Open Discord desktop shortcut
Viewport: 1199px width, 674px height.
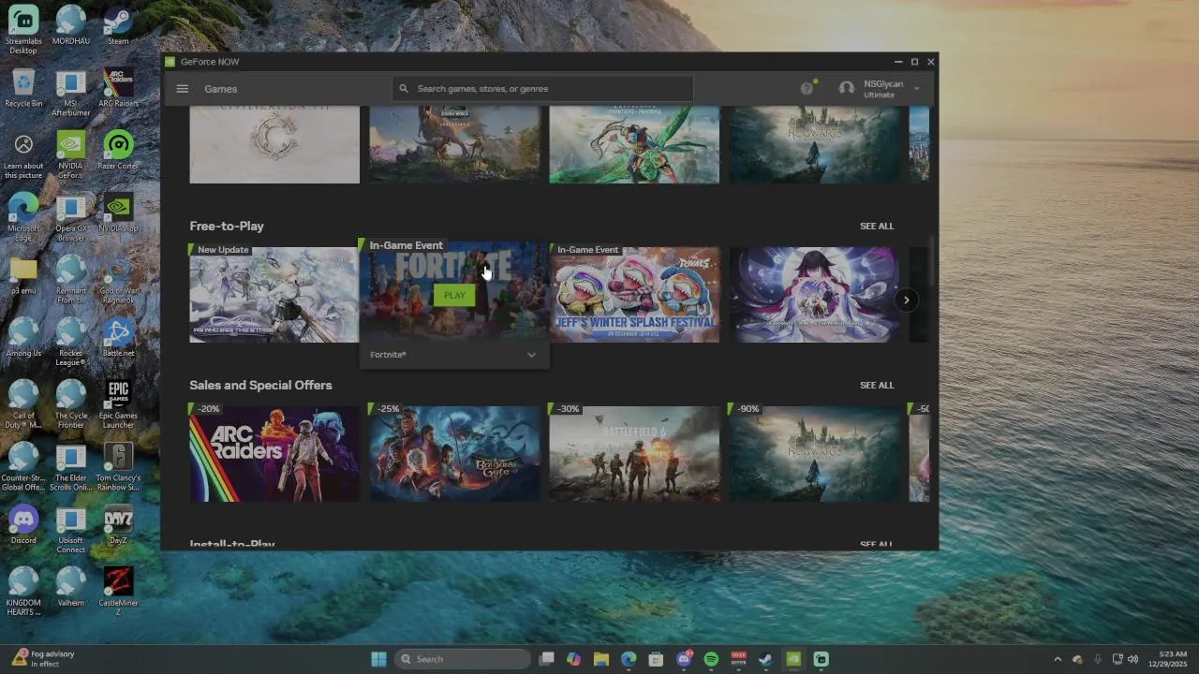click(x=23, y=525)
